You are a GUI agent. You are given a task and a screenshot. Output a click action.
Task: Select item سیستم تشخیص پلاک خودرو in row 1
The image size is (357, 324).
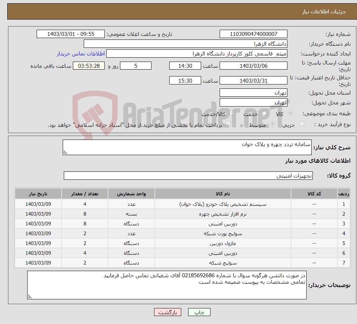pos(223,204)
